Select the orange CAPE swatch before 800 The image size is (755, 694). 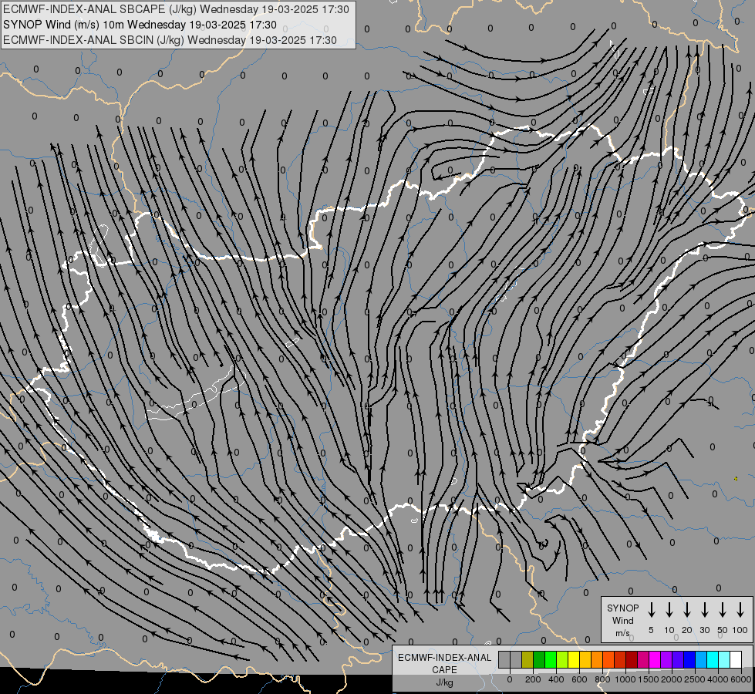pyautogui.click(x=597, y=659)
